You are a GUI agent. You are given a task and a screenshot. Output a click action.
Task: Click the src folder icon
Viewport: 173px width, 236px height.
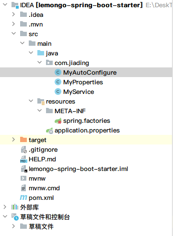point(23,34)
